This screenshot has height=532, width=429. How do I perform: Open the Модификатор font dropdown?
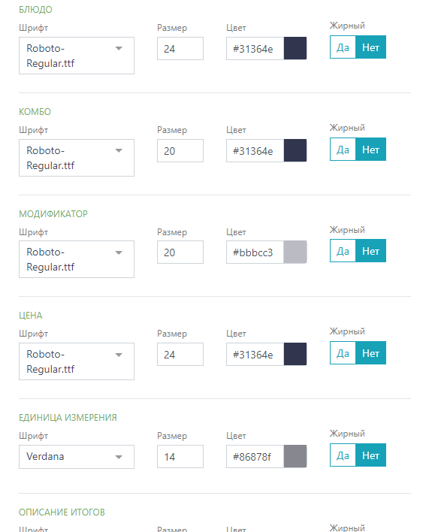click(77, 259)
